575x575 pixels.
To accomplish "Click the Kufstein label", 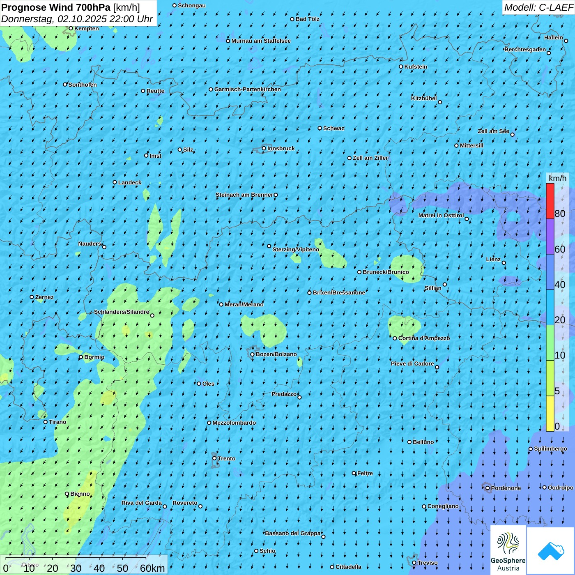I will (416, 67).
